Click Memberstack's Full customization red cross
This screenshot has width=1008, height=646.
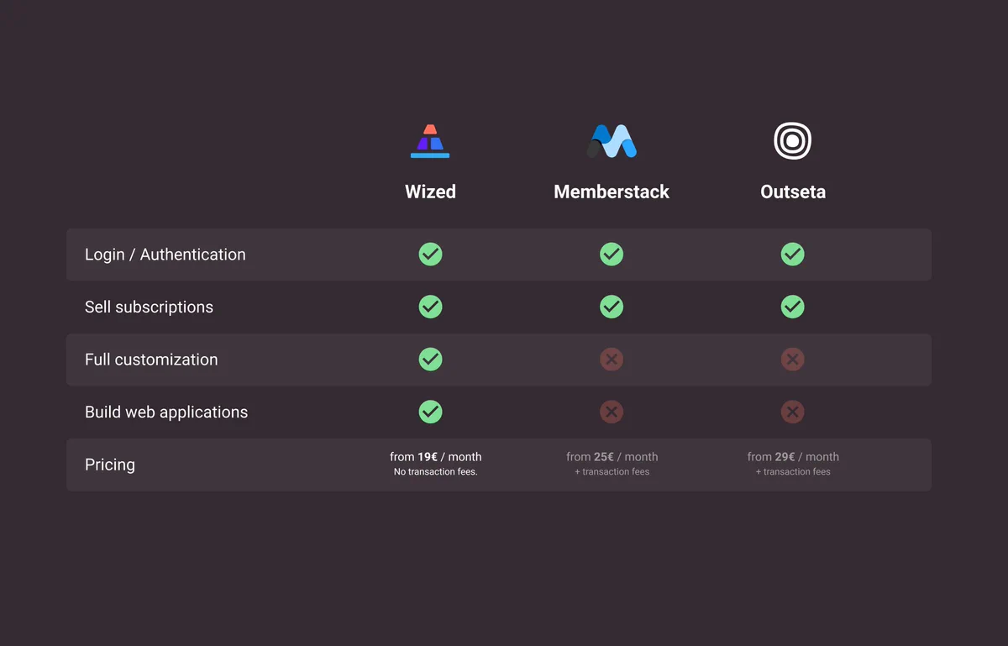(612, 360)
